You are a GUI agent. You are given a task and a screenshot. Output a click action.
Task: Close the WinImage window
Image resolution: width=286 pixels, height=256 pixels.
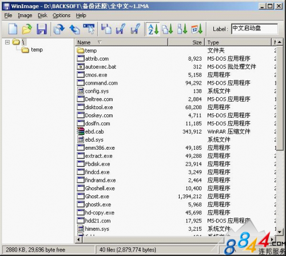pyautogui.click(x=279, y=6)
